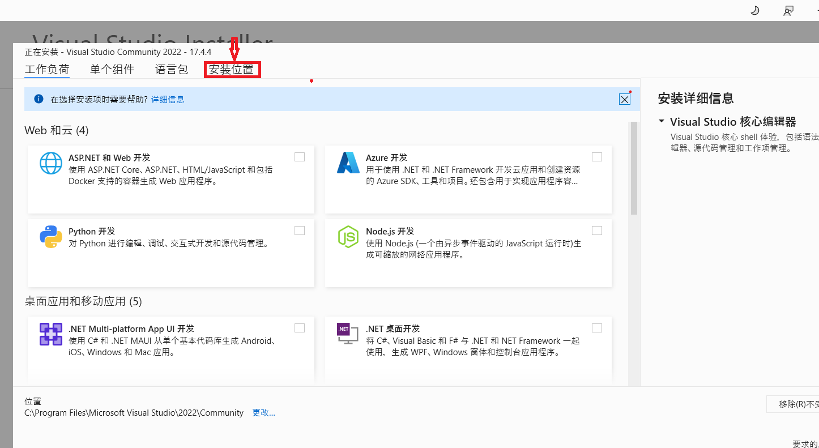Click the Python 开发 title text
819x448 pixels.
[92, 231]
